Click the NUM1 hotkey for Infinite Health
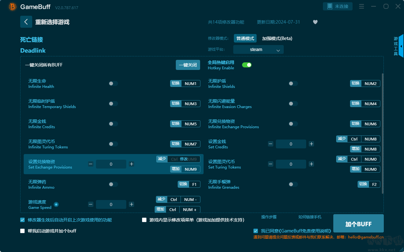The image size is (404, 252). click(191, 83)
